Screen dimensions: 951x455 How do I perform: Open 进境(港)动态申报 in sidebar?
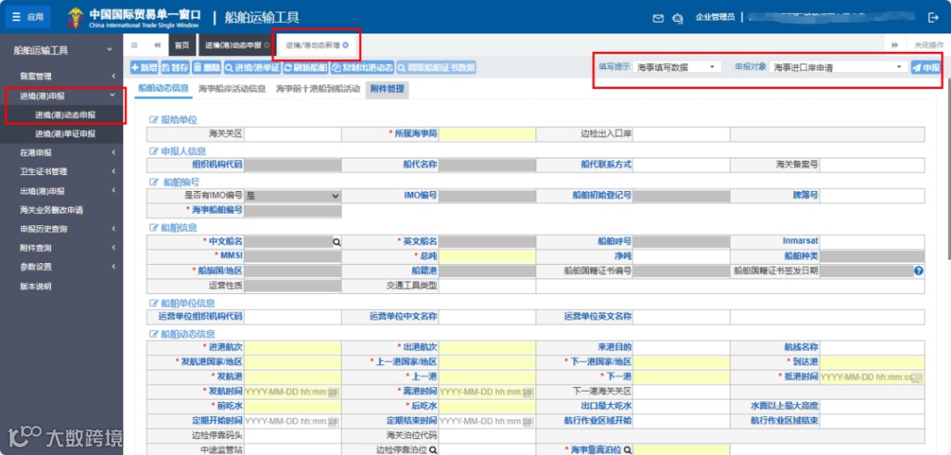tap(65, 114)
